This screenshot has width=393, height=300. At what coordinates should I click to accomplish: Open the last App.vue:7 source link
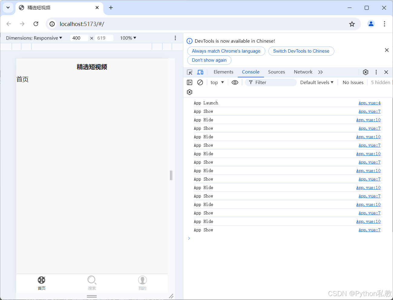point(370,230)
